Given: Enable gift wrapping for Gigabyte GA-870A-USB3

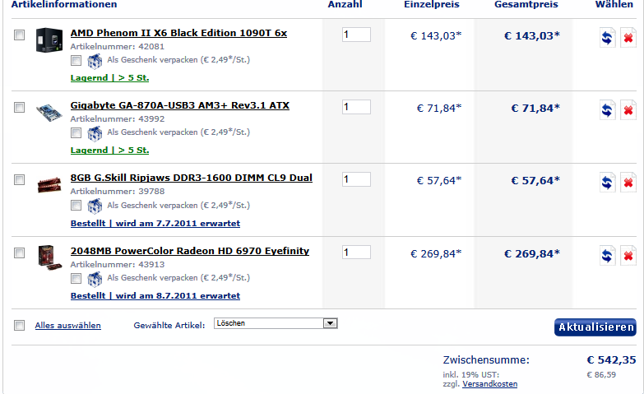Looking at the screenshot, I should click(x=76, y=133).
